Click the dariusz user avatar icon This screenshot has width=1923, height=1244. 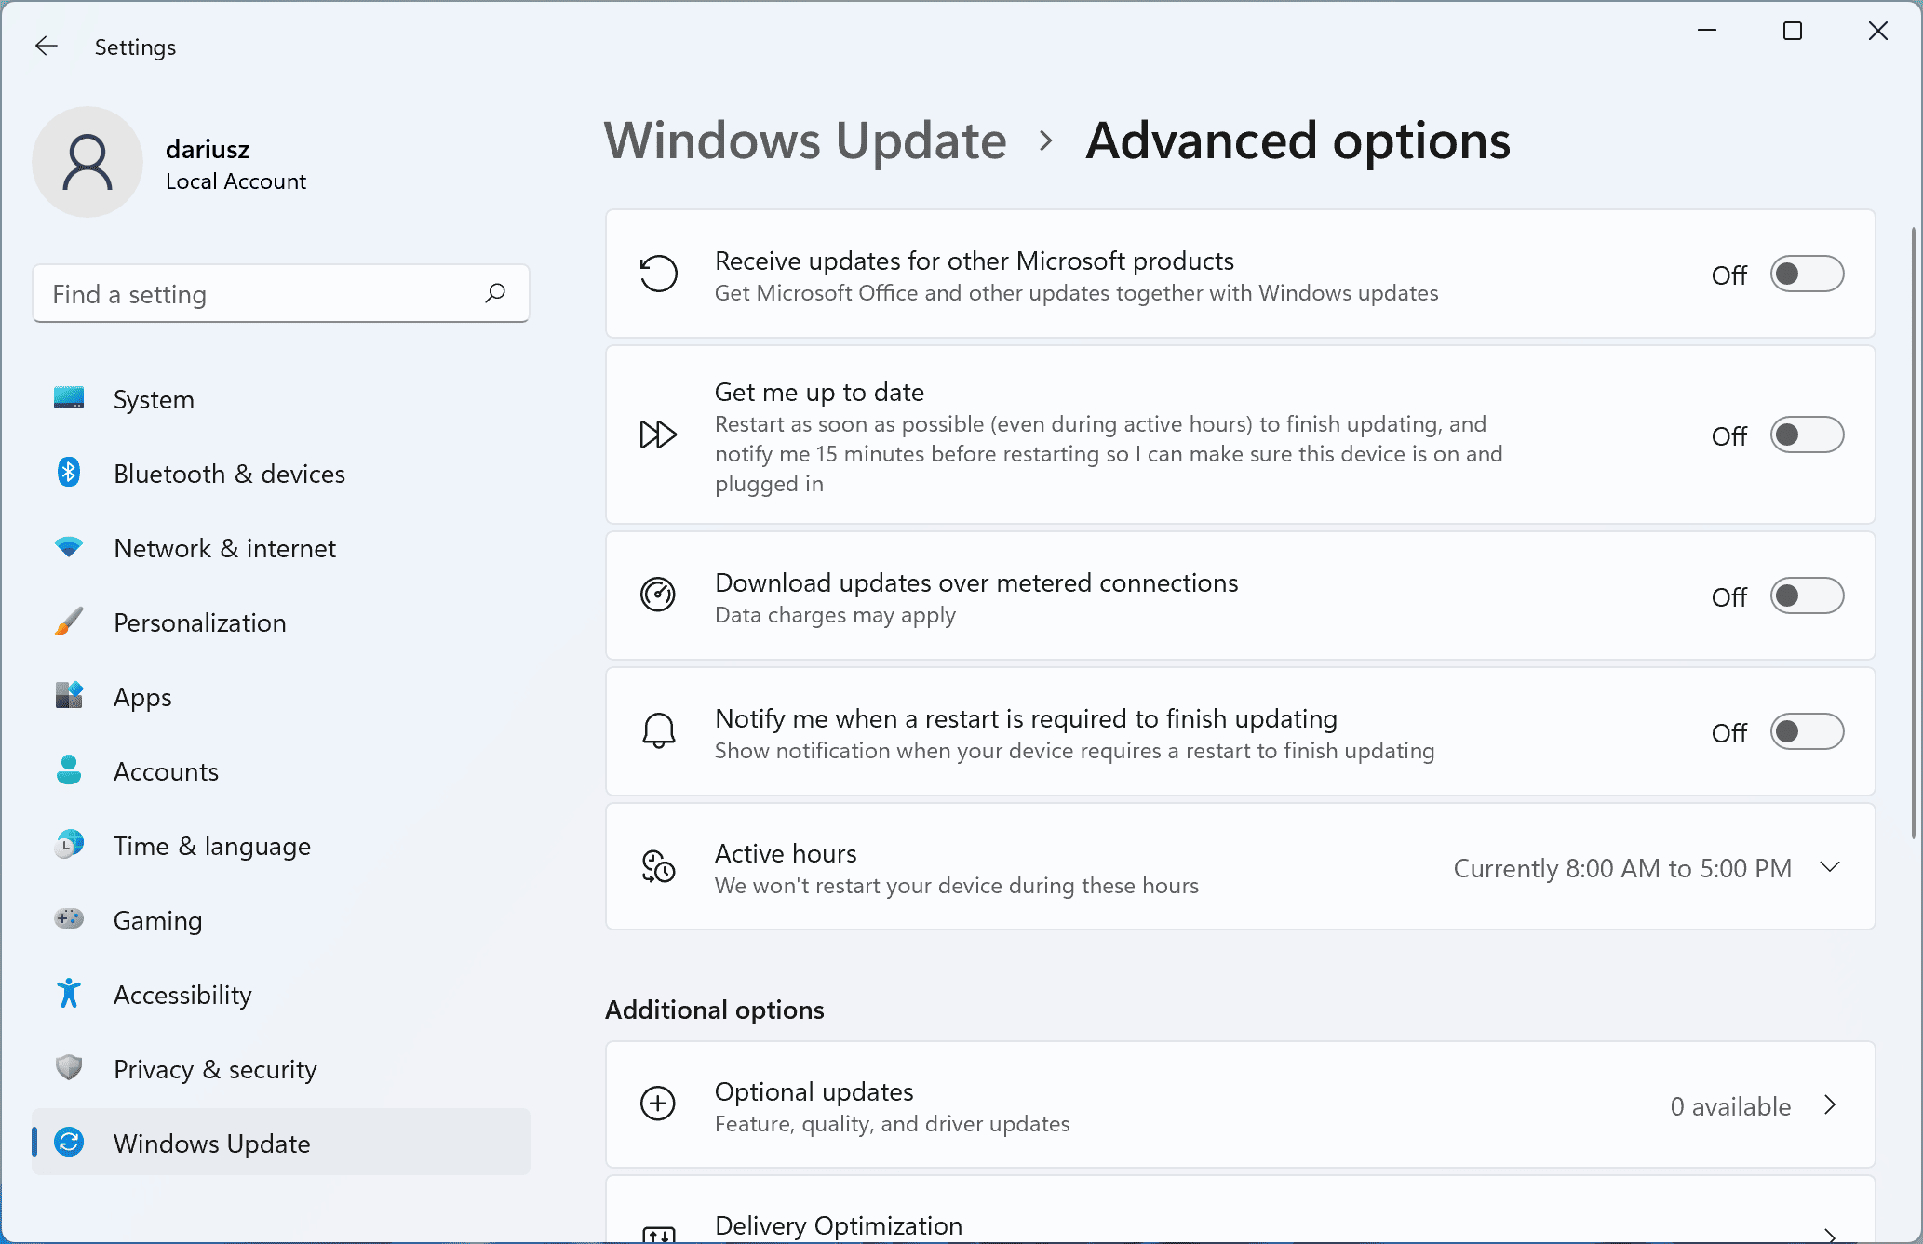[x=87, y=163]
